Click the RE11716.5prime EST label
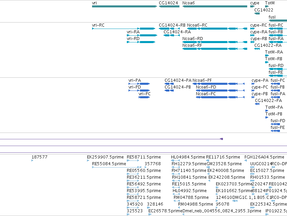Image resolution: width=287 pixels, height=216 pixels. click(x=223, y=157)
